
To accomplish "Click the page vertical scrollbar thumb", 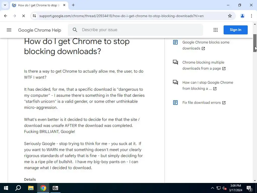I will (x=255, y=43).
